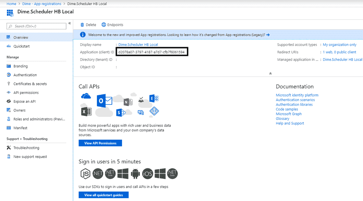Click the Azure AD diamond icon
Image resolution: width=363 pixels, height=201 pixels.
[x=154, y=111]
